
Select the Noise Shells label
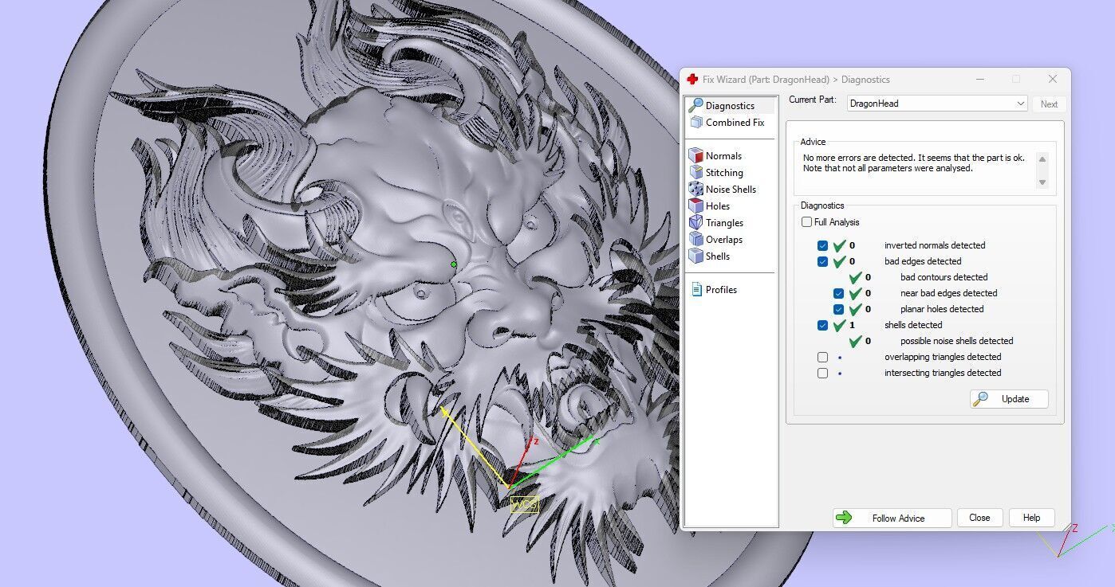731,189
